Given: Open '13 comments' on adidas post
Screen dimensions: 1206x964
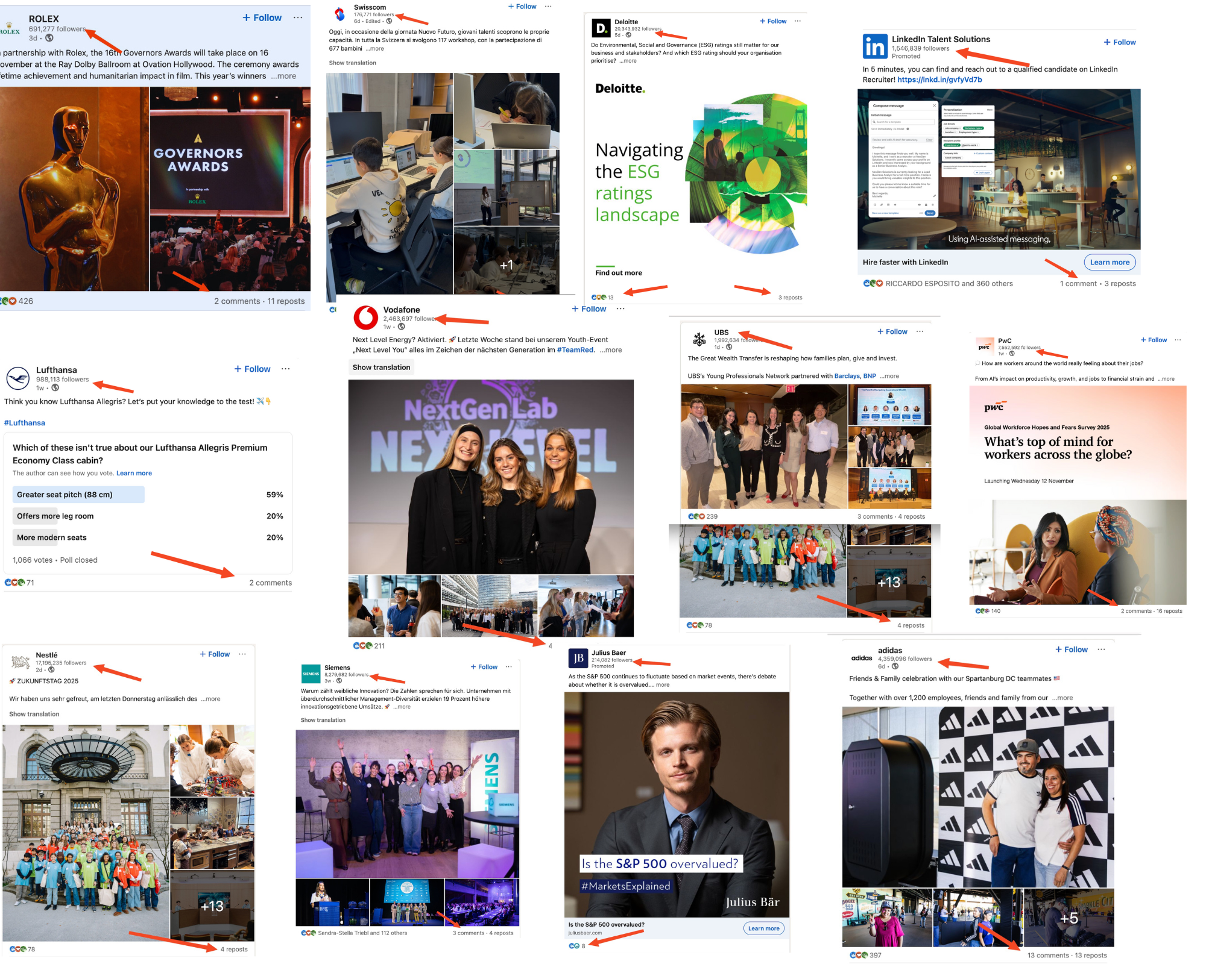Looking at the screenshot, I should [x=1047, y=955].
